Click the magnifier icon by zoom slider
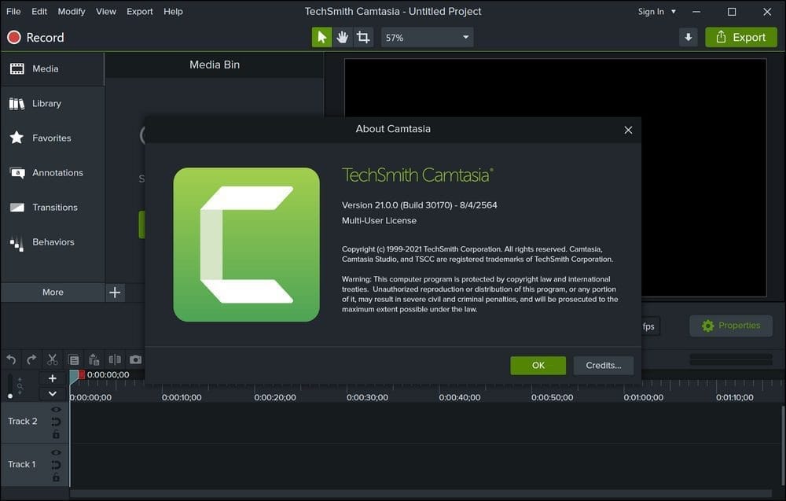 (20, 386)
